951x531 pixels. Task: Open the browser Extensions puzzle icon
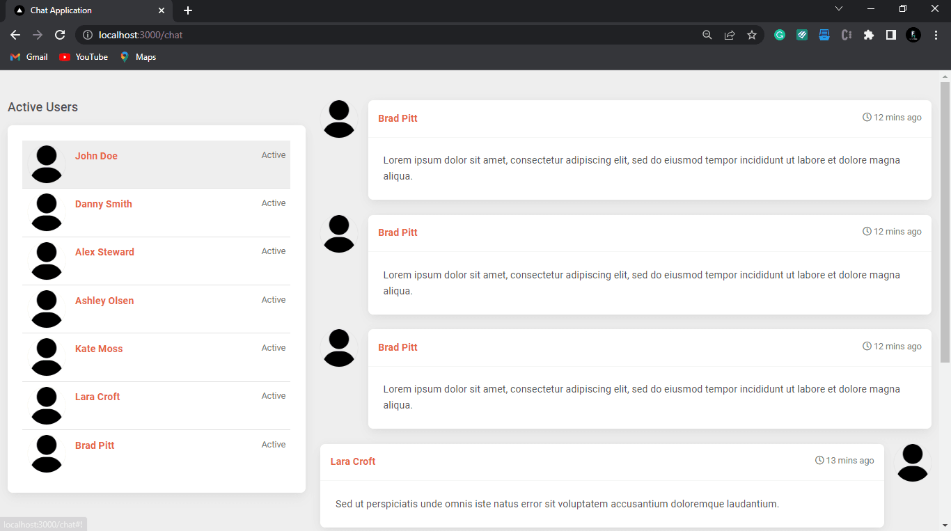(x=868, y=35)
